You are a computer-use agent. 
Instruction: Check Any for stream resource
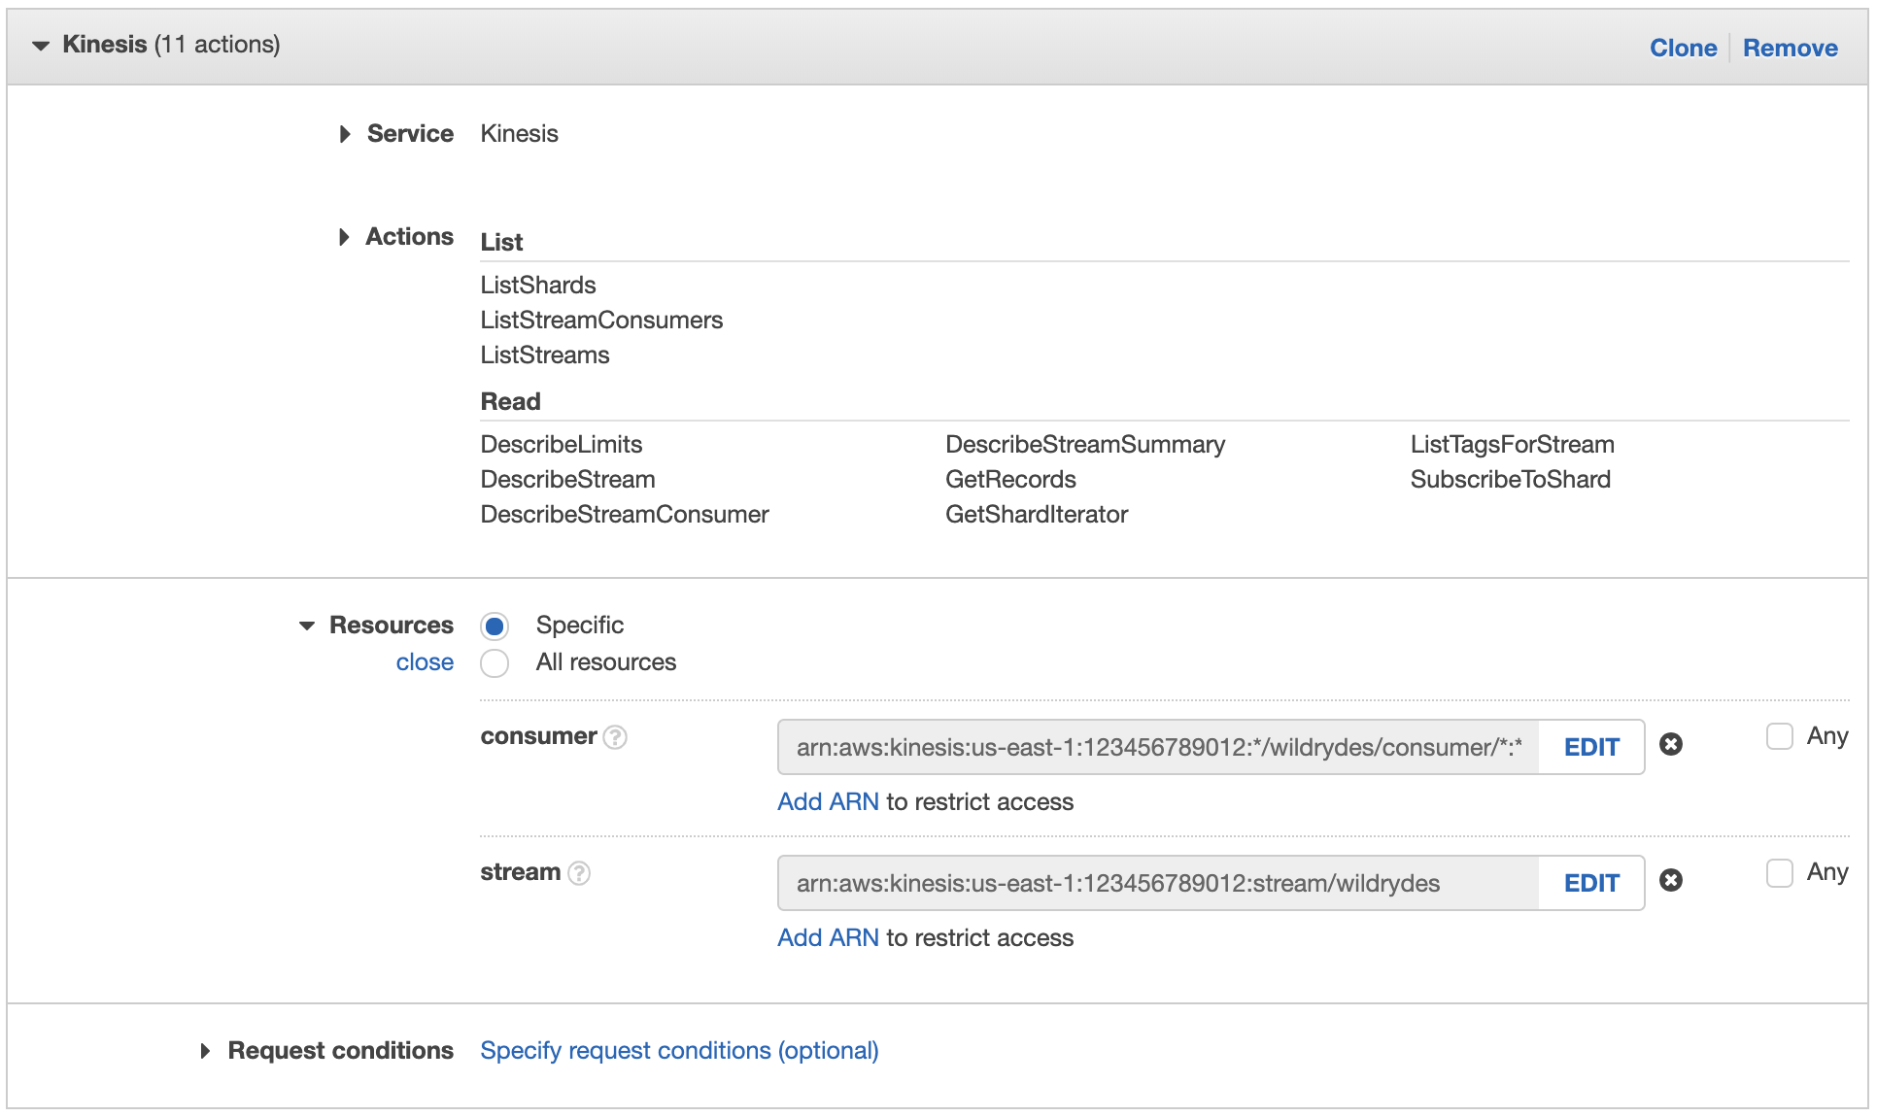(1780, 872)
